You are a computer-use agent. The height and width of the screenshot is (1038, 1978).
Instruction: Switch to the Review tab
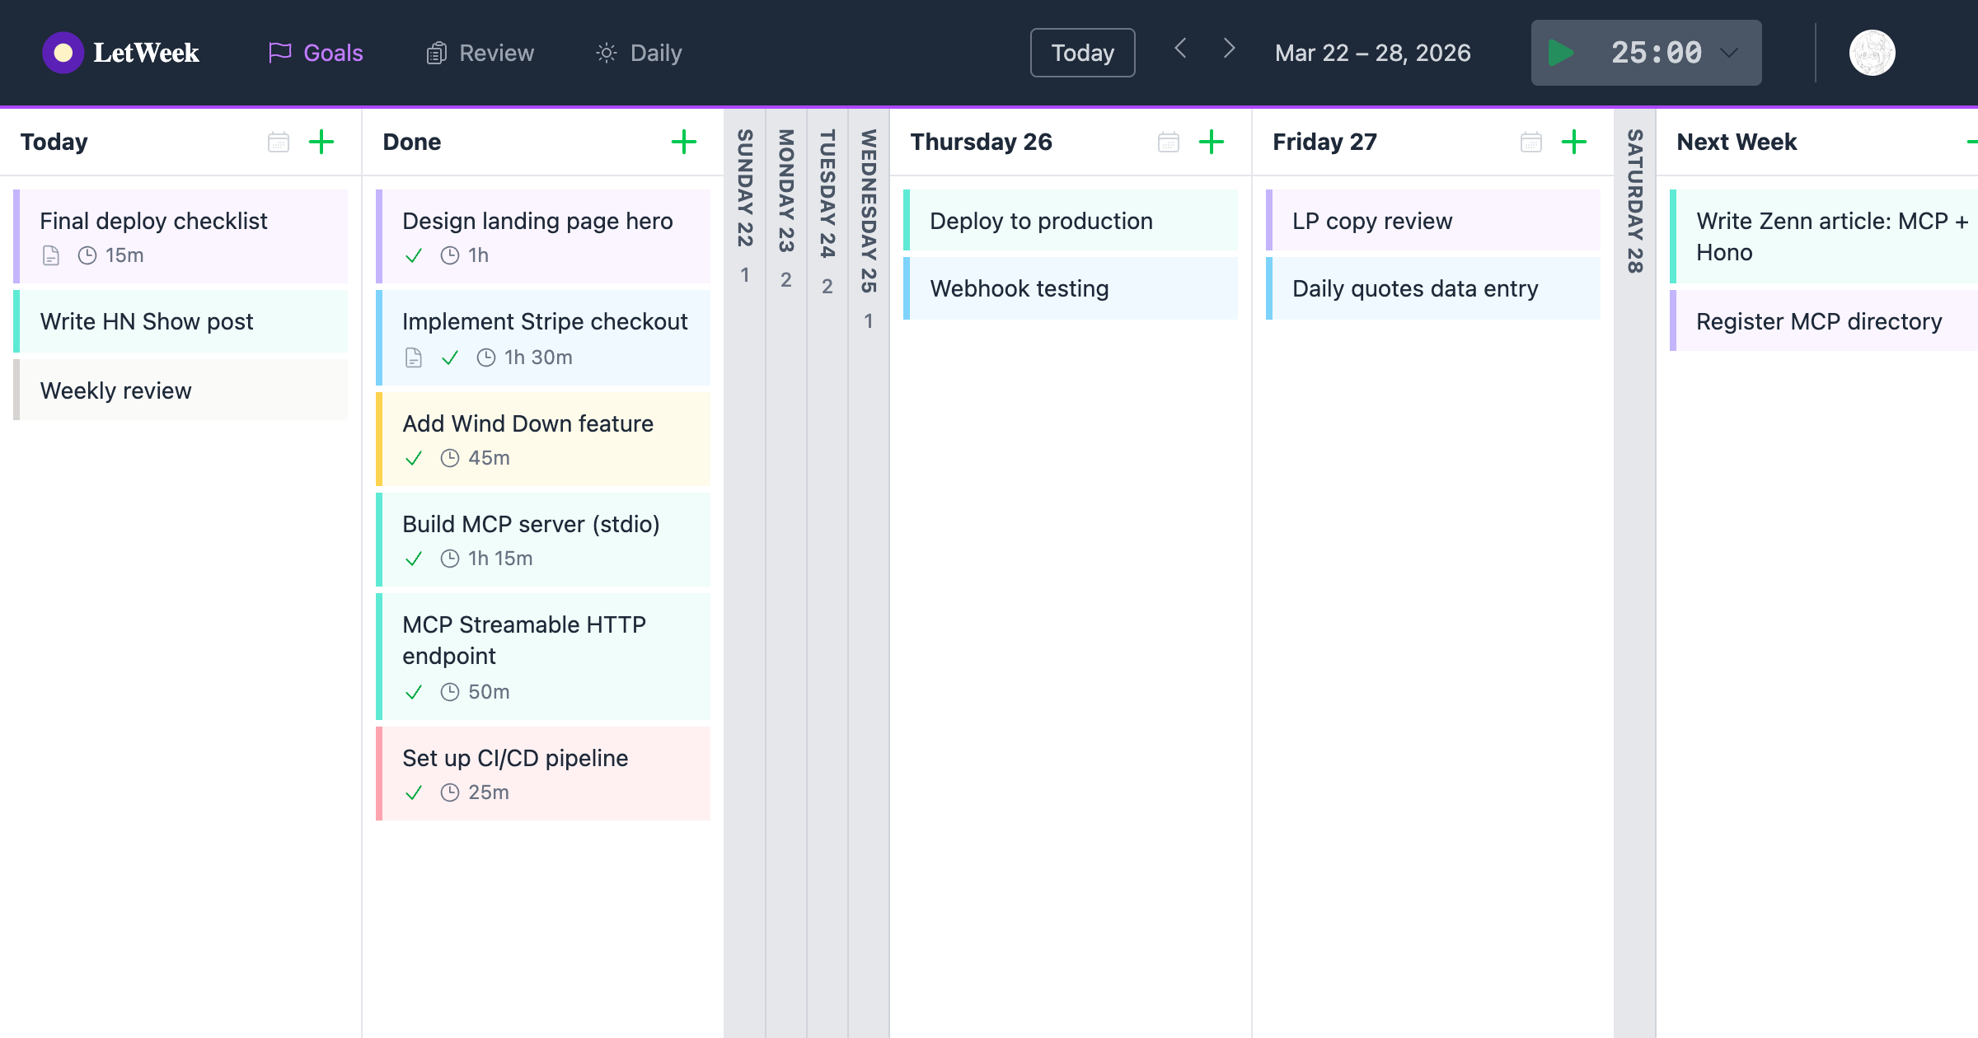[x=480, y=53]
